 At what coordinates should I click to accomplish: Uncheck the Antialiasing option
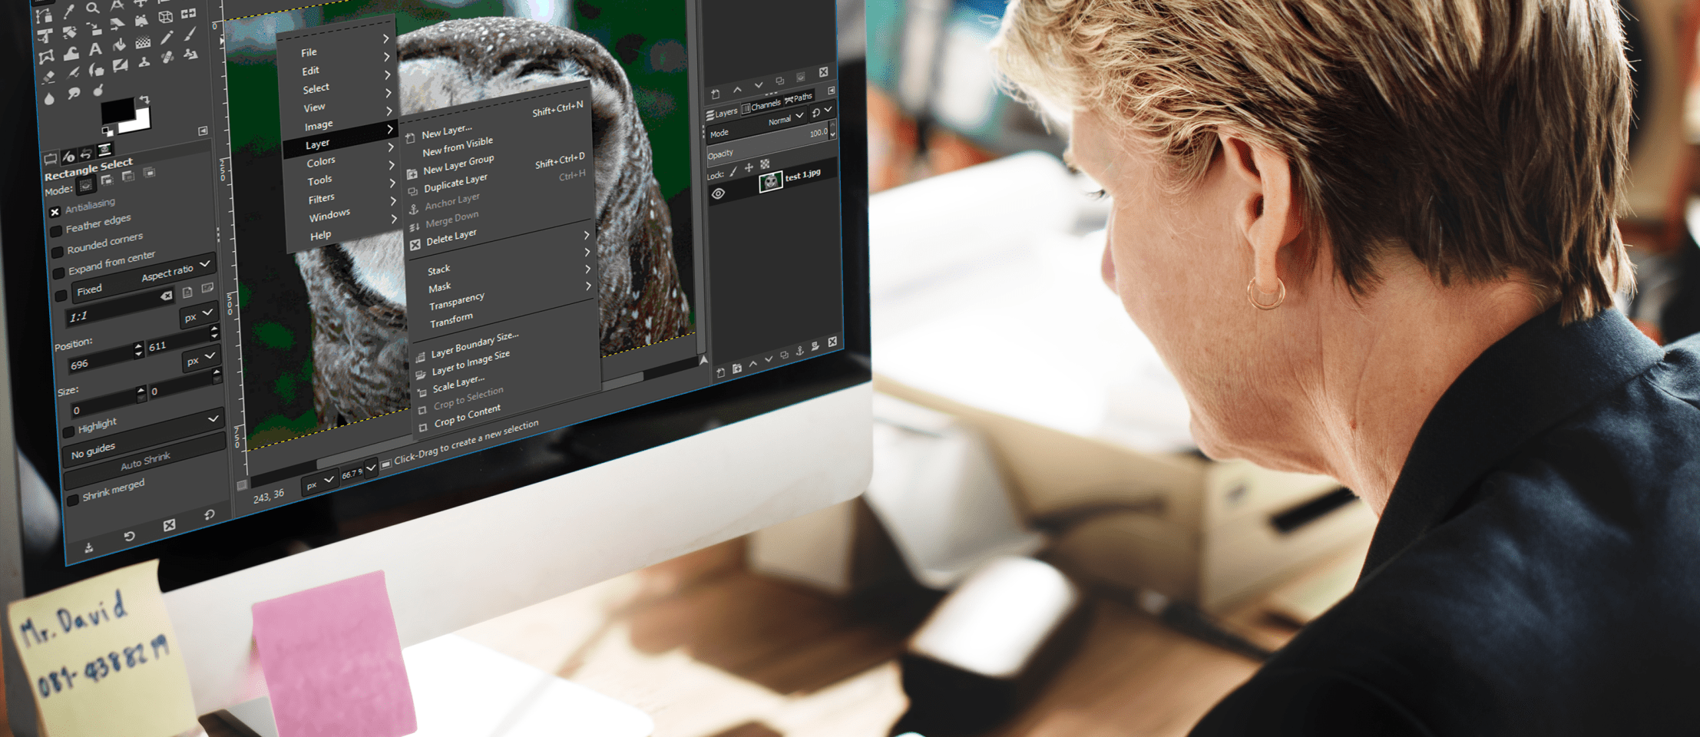point(55,212)
